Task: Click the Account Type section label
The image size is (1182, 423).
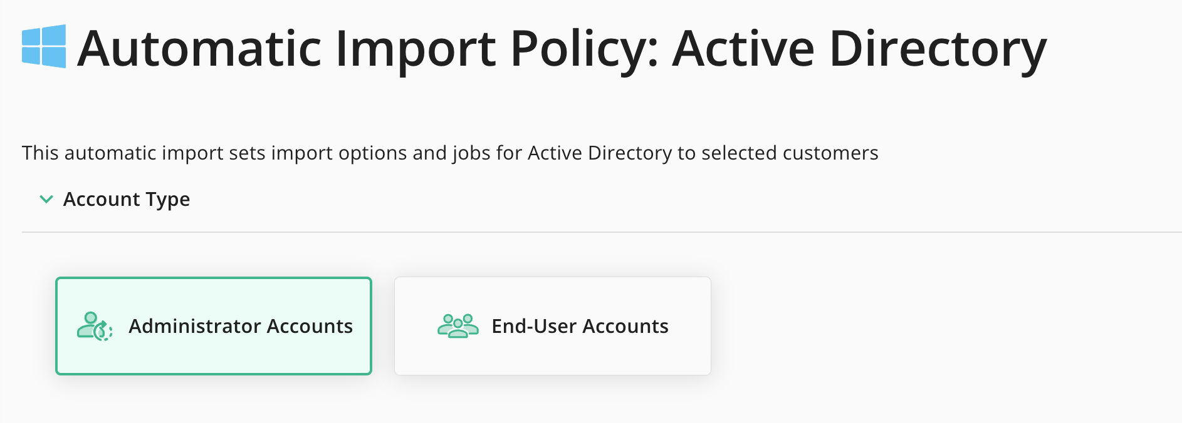Action: (x=127, y=199)
